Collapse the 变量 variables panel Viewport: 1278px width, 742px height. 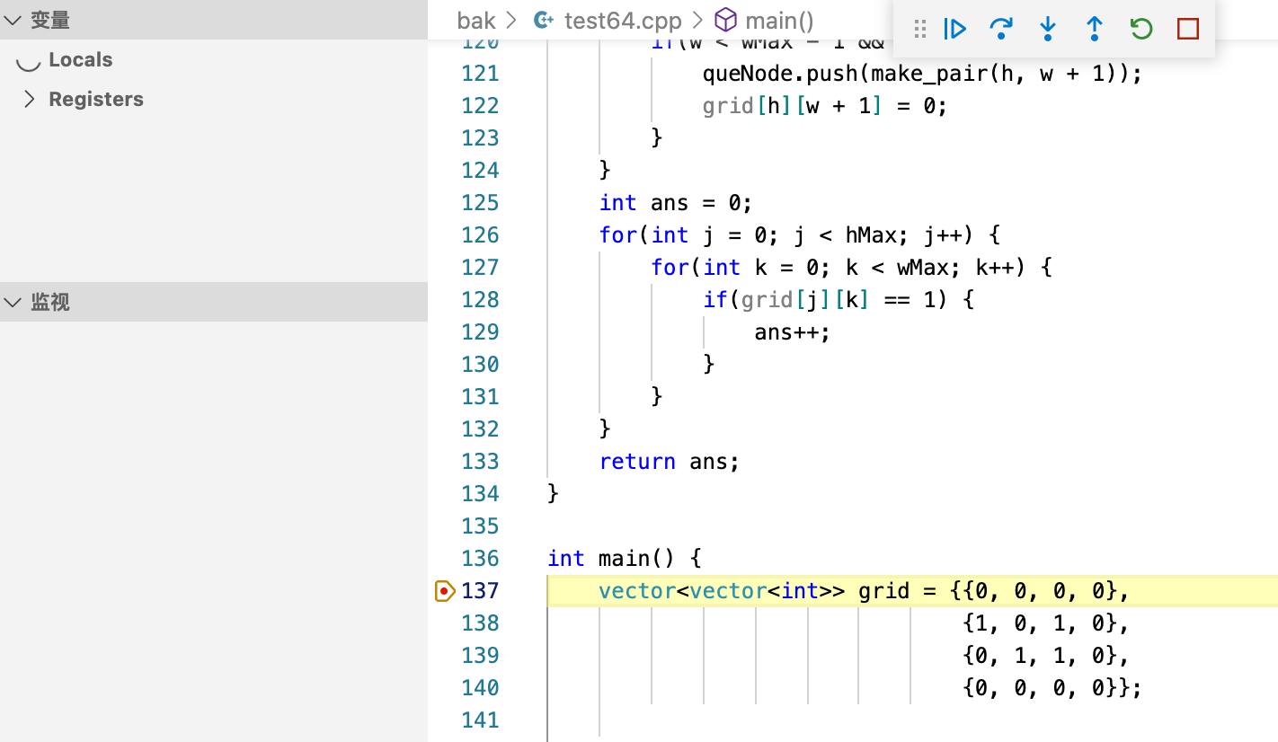tap(13, 19)
